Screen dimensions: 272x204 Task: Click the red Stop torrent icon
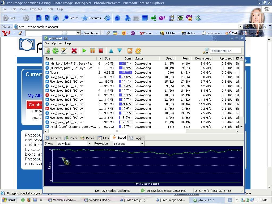101,51
